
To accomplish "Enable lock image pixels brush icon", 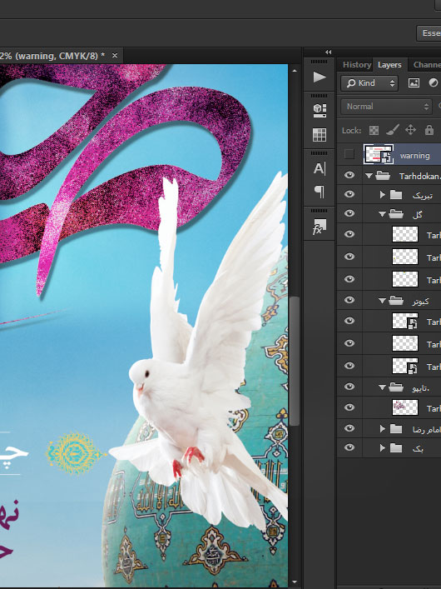I will pyautogui.click(x=392, y=130).
